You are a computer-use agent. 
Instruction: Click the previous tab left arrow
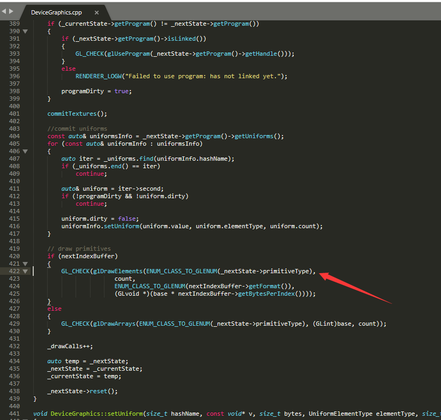4,11
